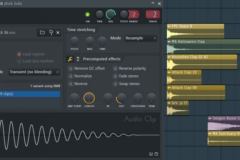The height and width of the screenshot is (160, 240).
Task: Enable Normalize option
Action: pos(71,76)
